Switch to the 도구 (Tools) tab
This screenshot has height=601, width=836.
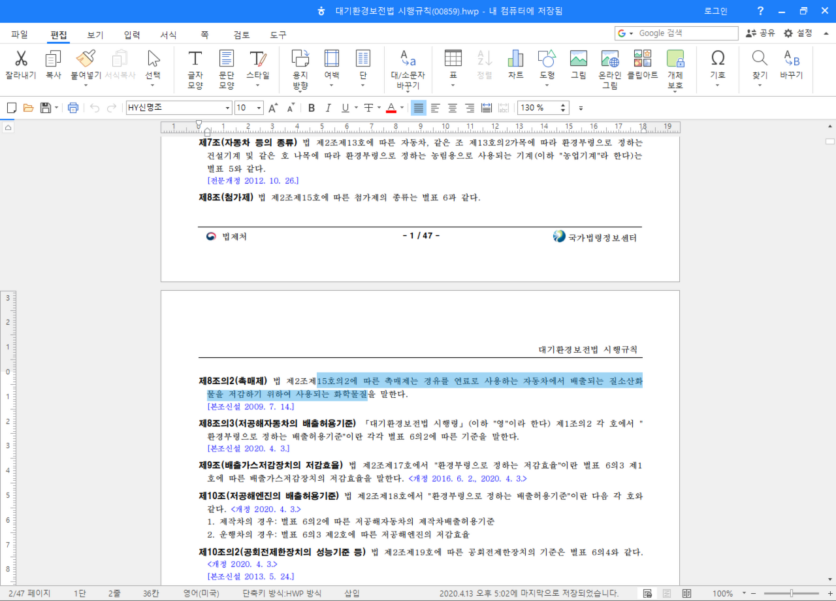278,34
